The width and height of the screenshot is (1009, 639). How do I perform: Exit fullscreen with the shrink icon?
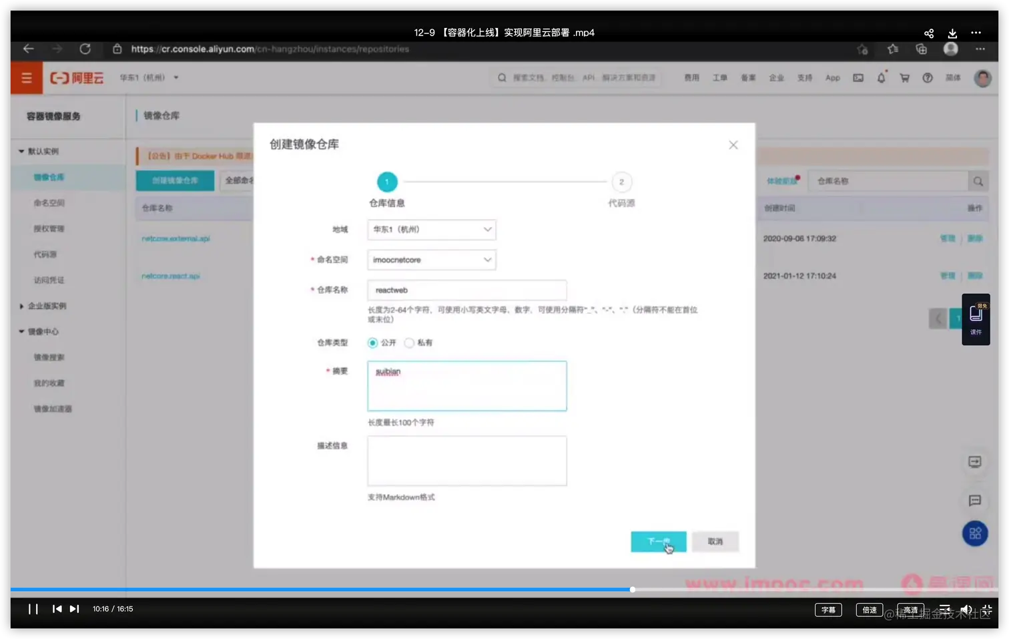pos(987,609)
